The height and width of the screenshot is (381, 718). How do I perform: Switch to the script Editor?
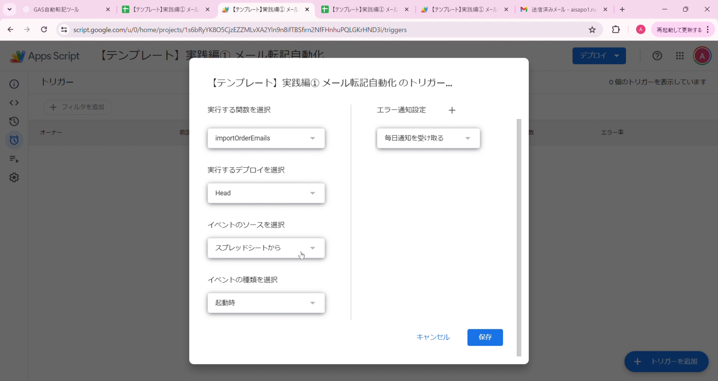click(14, 103)
